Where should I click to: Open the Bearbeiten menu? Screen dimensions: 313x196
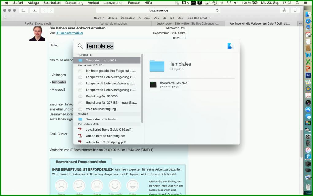tap(52, 3)
